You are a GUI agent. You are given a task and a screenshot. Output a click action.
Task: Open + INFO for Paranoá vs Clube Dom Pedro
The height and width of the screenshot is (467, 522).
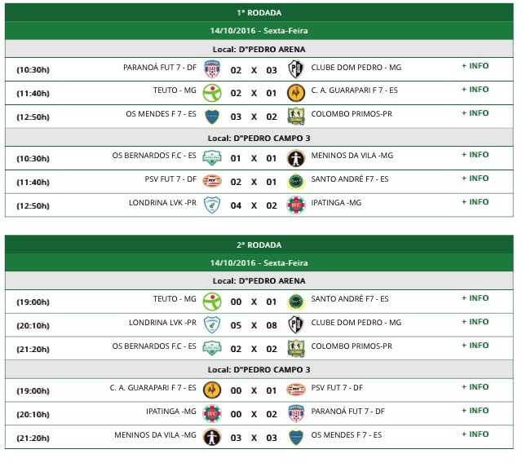[475, 66]
